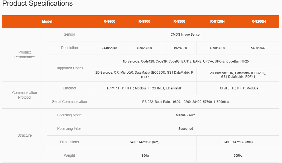
Task: Select the Ethernet cell listing PROFINET
Action: coord(144,88)
